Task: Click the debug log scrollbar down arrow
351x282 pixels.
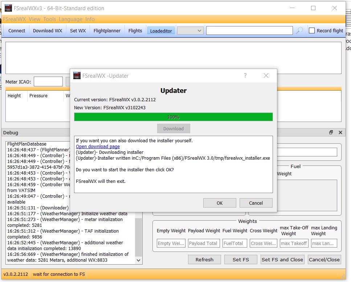Action: coord(139,260)
